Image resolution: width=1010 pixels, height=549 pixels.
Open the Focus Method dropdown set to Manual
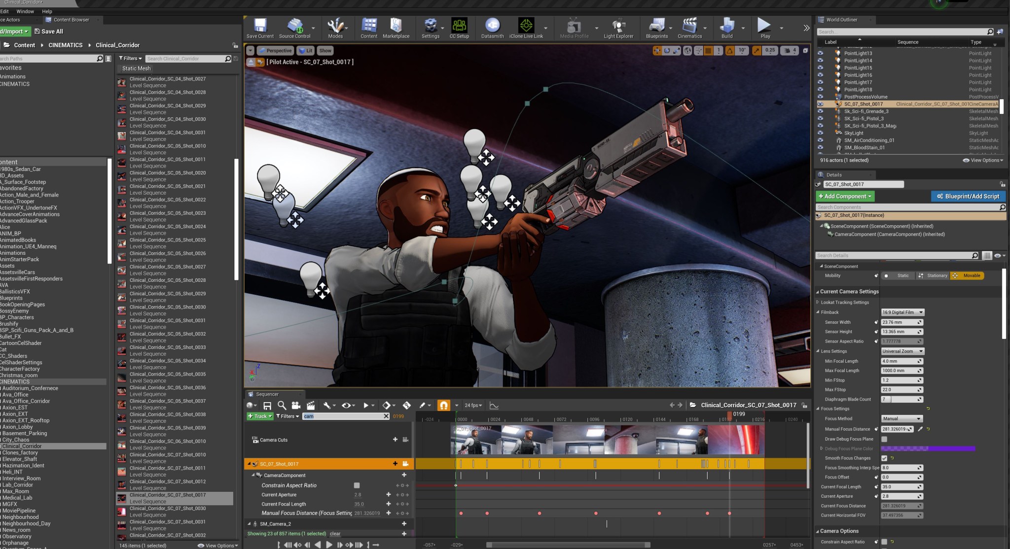click(901, 418)
